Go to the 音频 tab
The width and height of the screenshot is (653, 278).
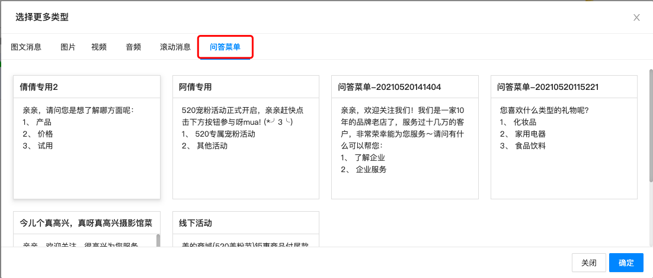(133, 47)
